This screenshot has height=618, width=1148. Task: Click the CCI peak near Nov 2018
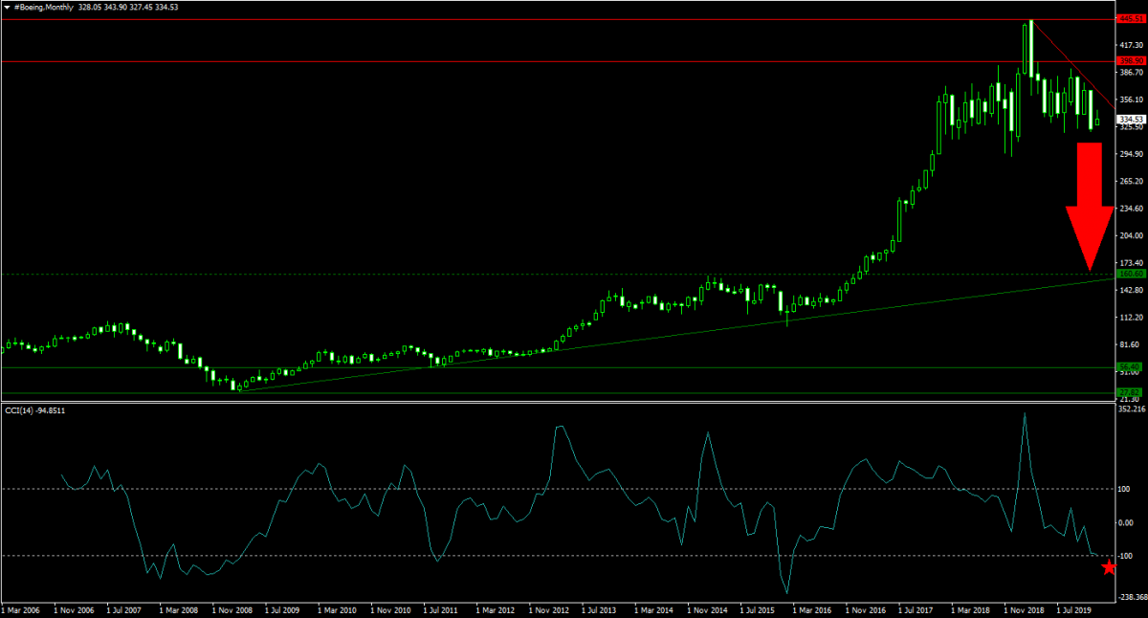pos(1025,415)
